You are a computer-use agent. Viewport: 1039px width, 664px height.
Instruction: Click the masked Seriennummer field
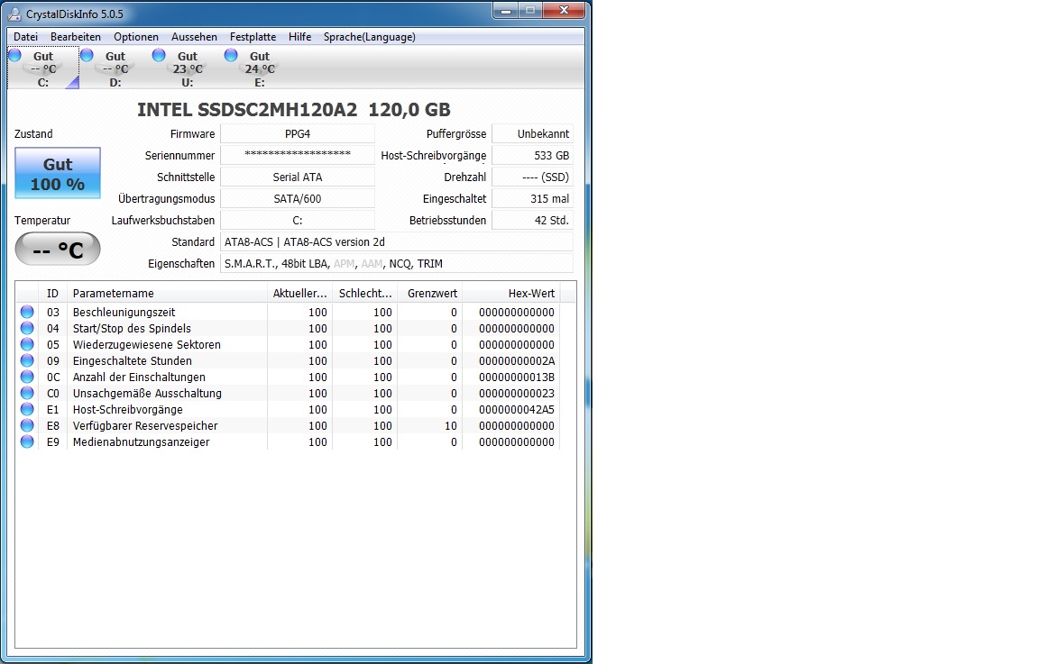298,155
